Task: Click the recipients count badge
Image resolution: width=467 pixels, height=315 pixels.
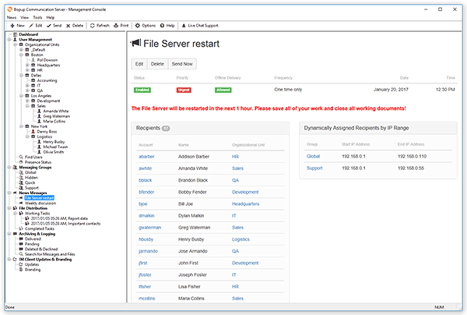Action: pos(166,129)
